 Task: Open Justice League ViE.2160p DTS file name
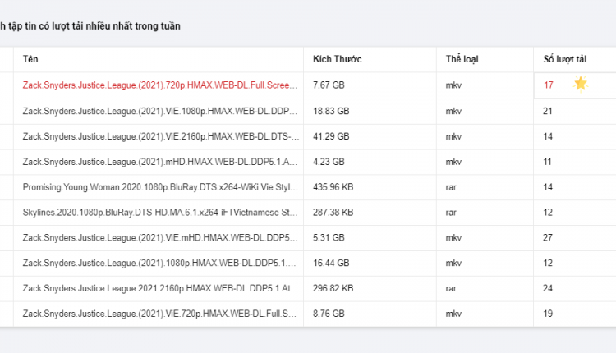click(161, 136)
